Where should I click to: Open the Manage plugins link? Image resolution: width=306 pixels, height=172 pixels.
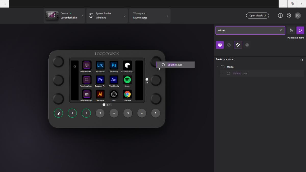tap(296, 38)
